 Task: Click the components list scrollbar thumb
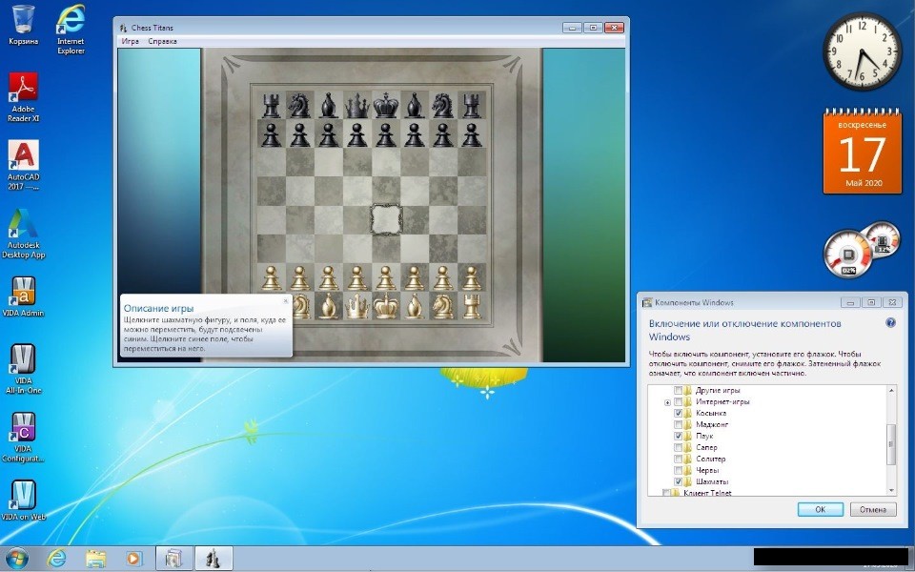(x=891, y=444)
